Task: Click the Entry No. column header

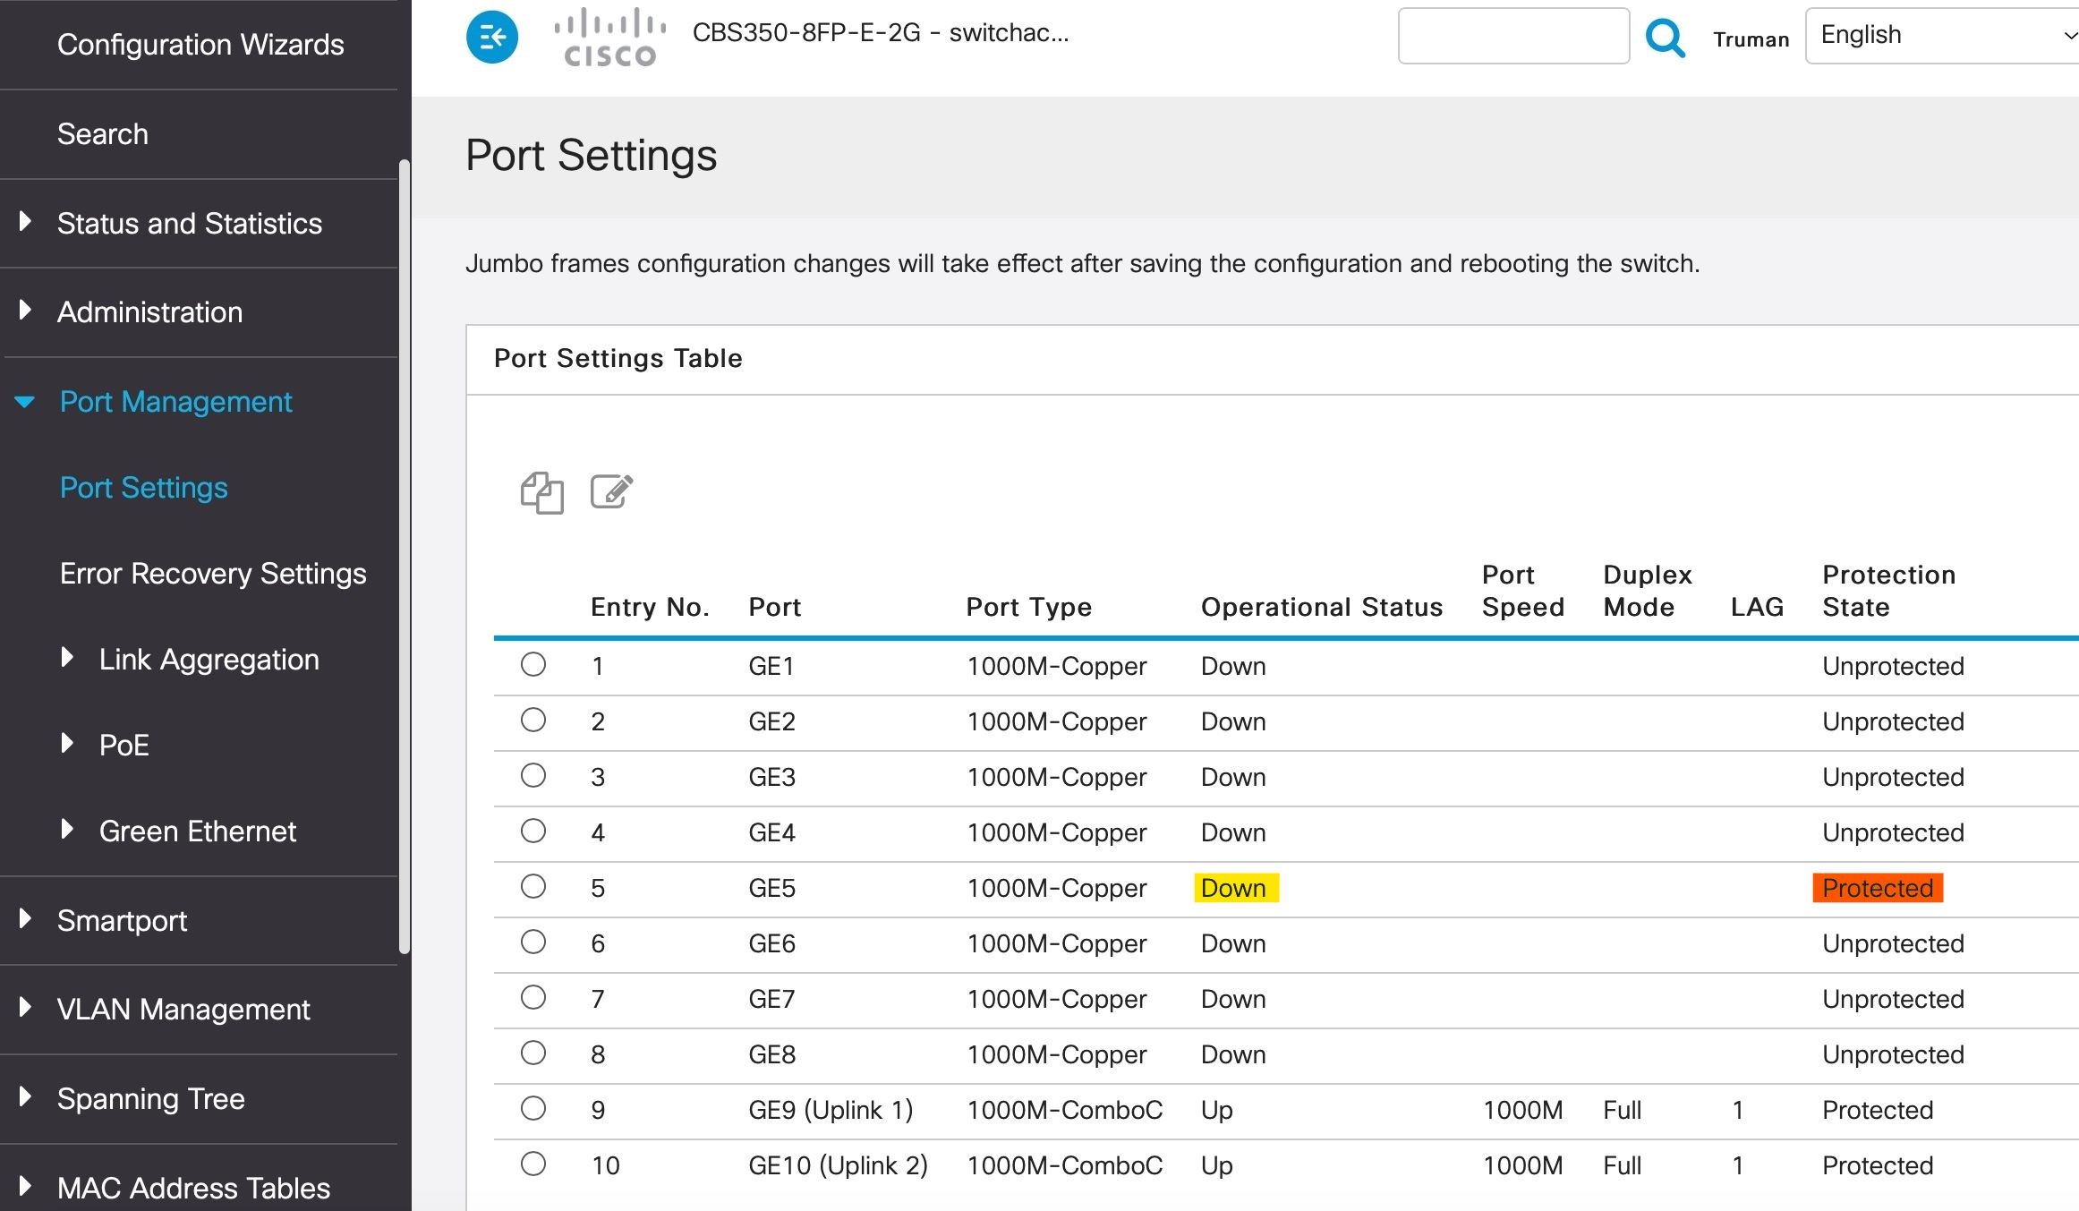Action: (650, 607)
